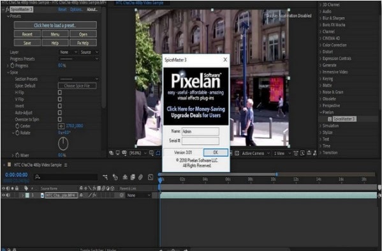Click the Mixer stopwatch icon
Screen dimensions: 382x251
[17, 155]
